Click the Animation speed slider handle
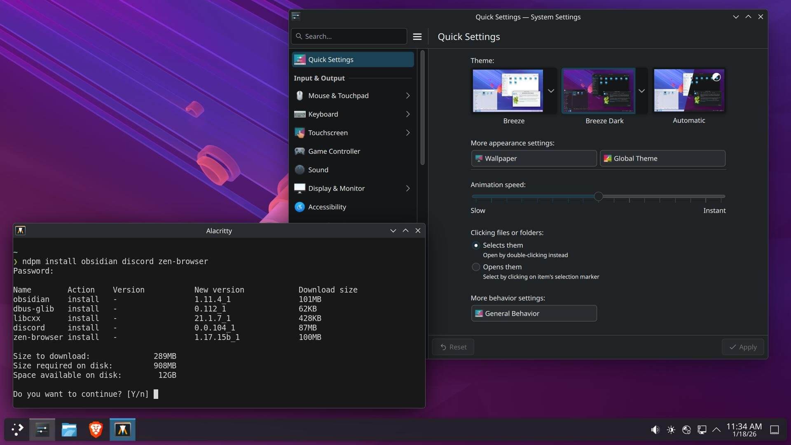The image size is (791, 445). tap(598, 197)
